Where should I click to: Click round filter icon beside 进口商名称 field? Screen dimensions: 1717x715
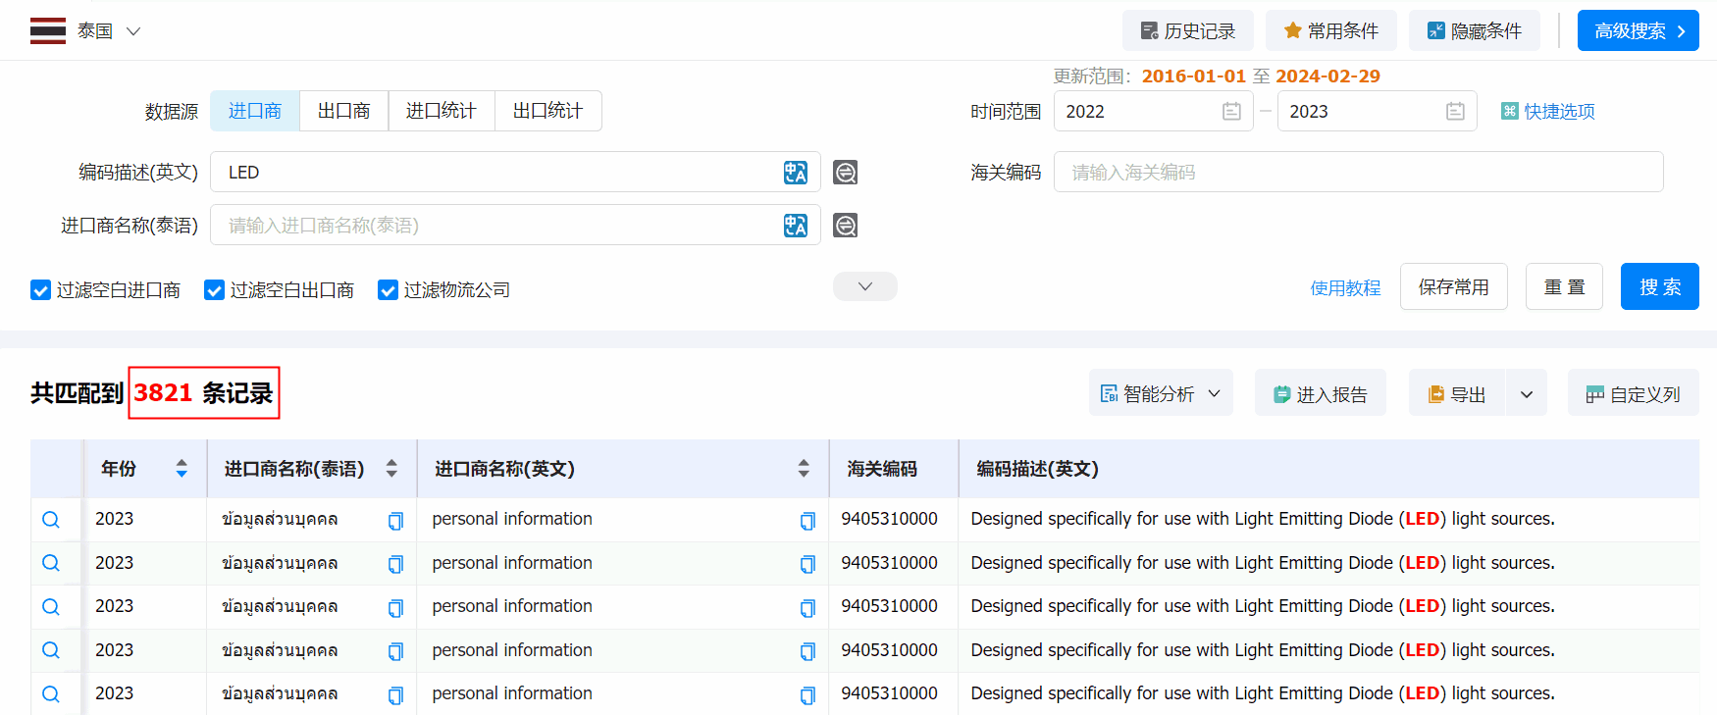pos(845,226)
